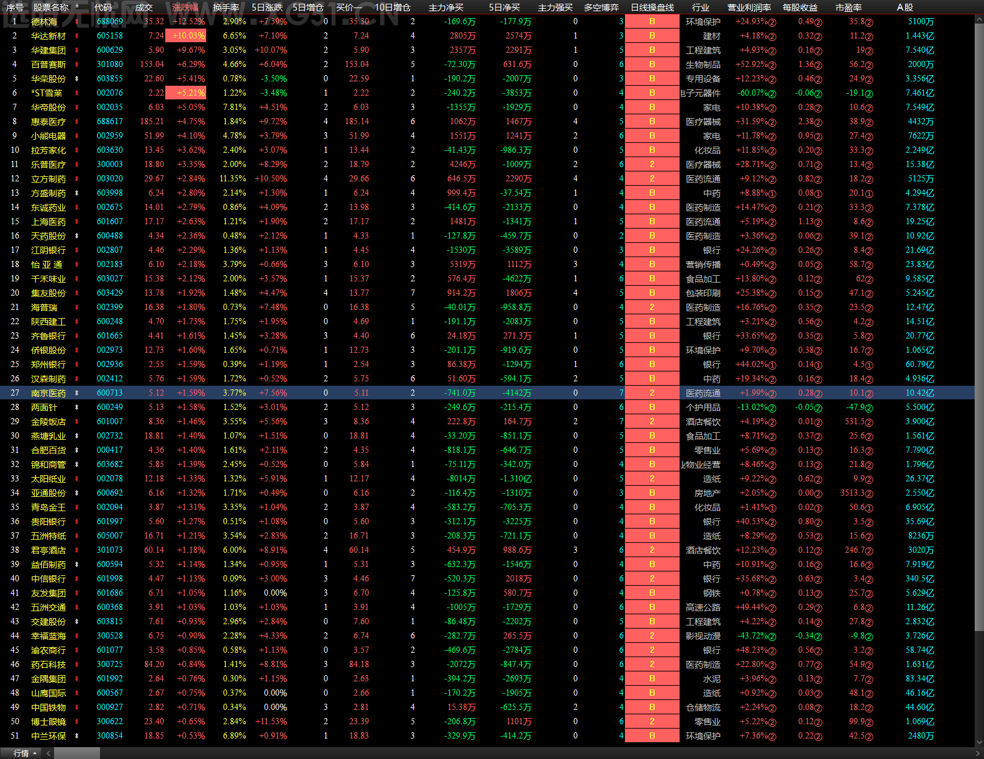Click the circled icon after 郑州银行's +44.02%
The width and height of the screenshot is (984, 759).
(772, 365)
